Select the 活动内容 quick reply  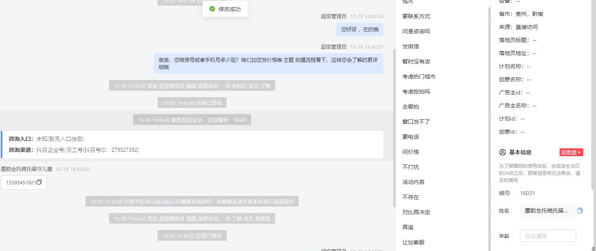coord(413,182)
